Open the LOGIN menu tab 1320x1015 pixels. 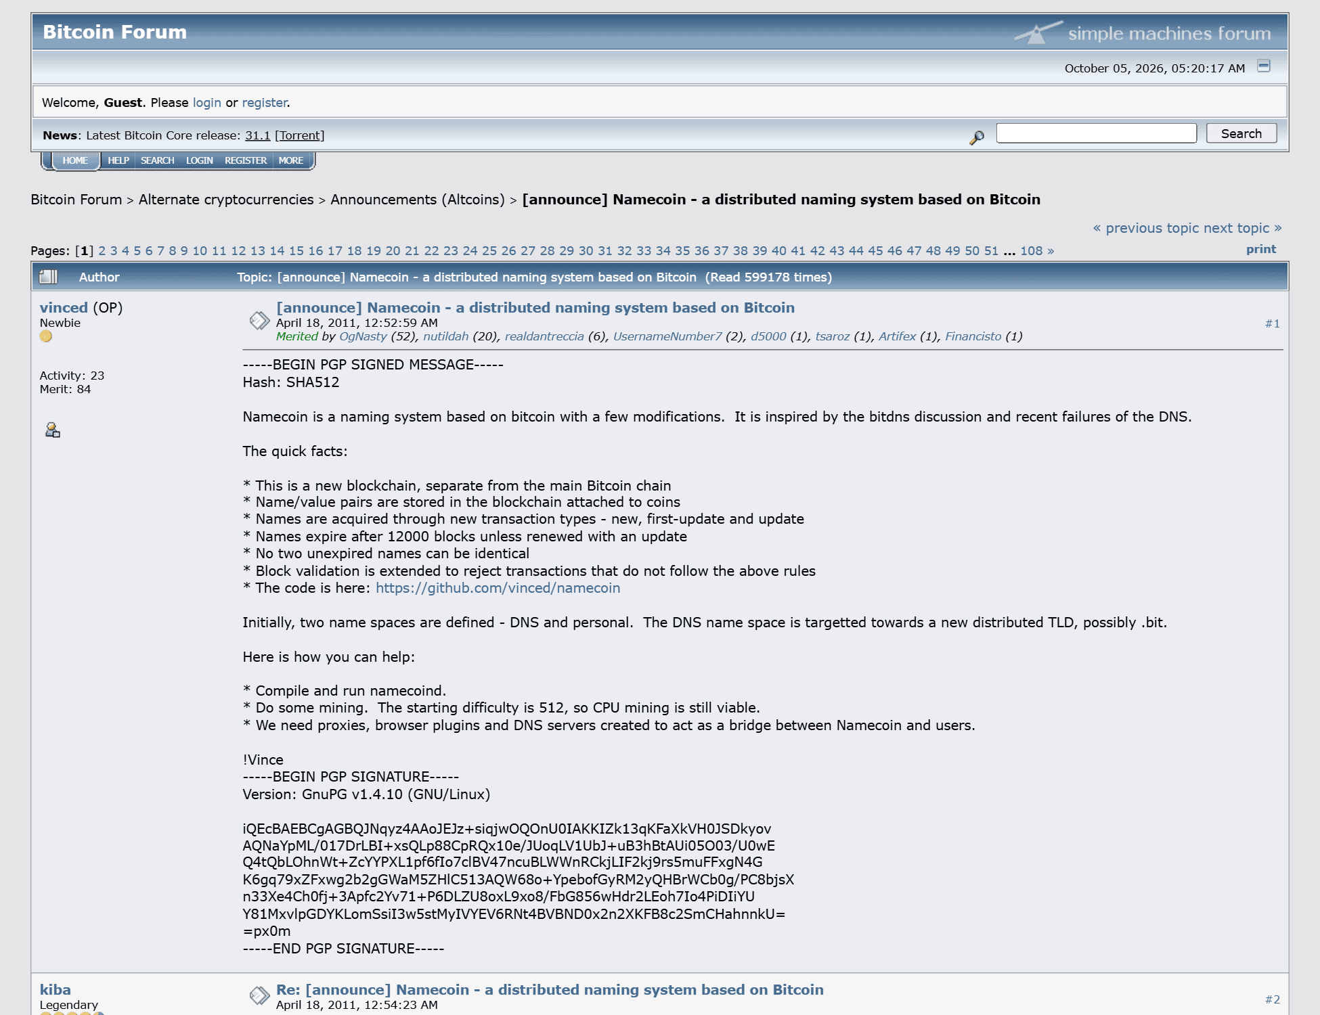(x=200, y=160)
